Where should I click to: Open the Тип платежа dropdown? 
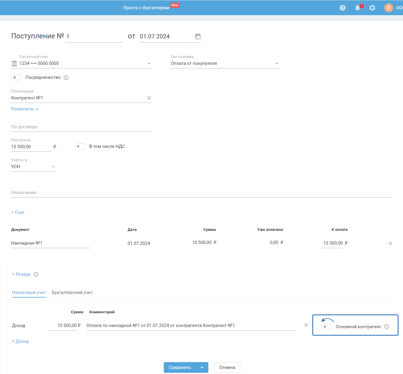pyautogui.click(x=277, y=63)
